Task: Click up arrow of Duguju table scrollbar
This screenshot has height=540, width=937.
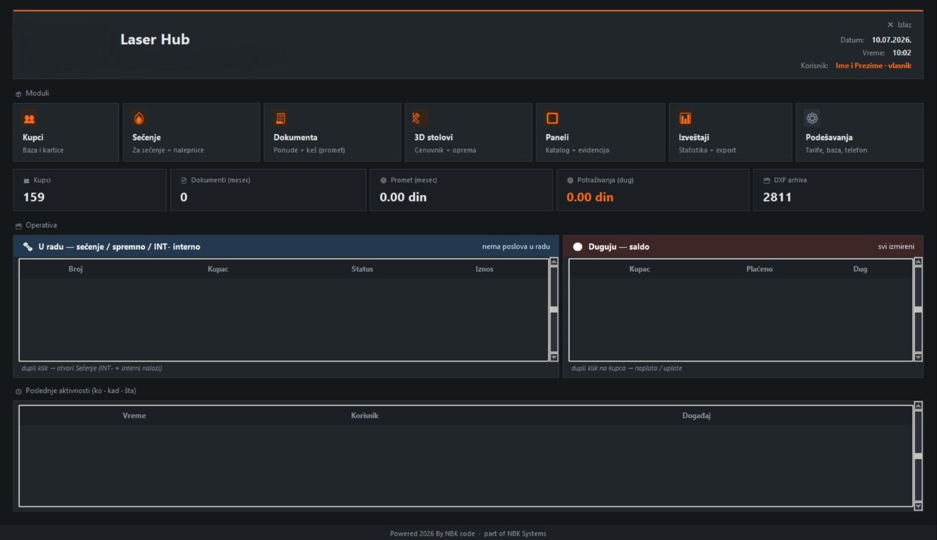Action: pos(918,262)
